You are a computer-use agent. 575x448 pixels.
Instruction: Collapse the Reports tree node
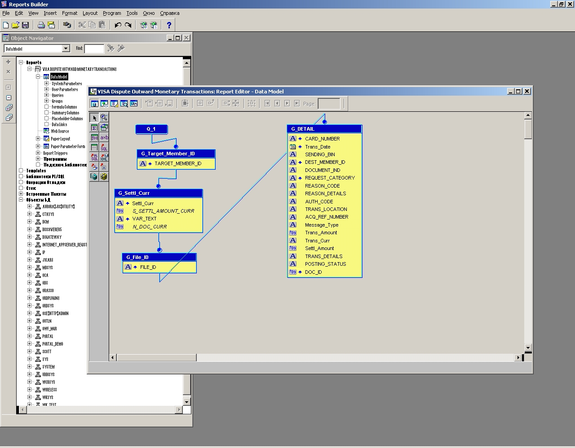(x=21, y=62)
